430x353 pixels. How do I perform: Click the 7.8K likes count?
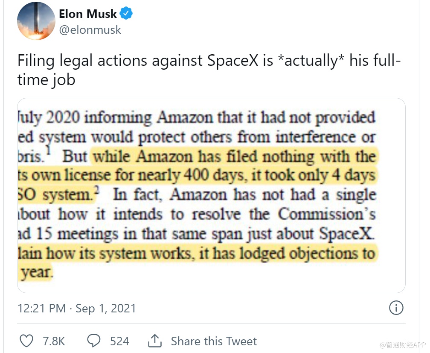(54, 341)
